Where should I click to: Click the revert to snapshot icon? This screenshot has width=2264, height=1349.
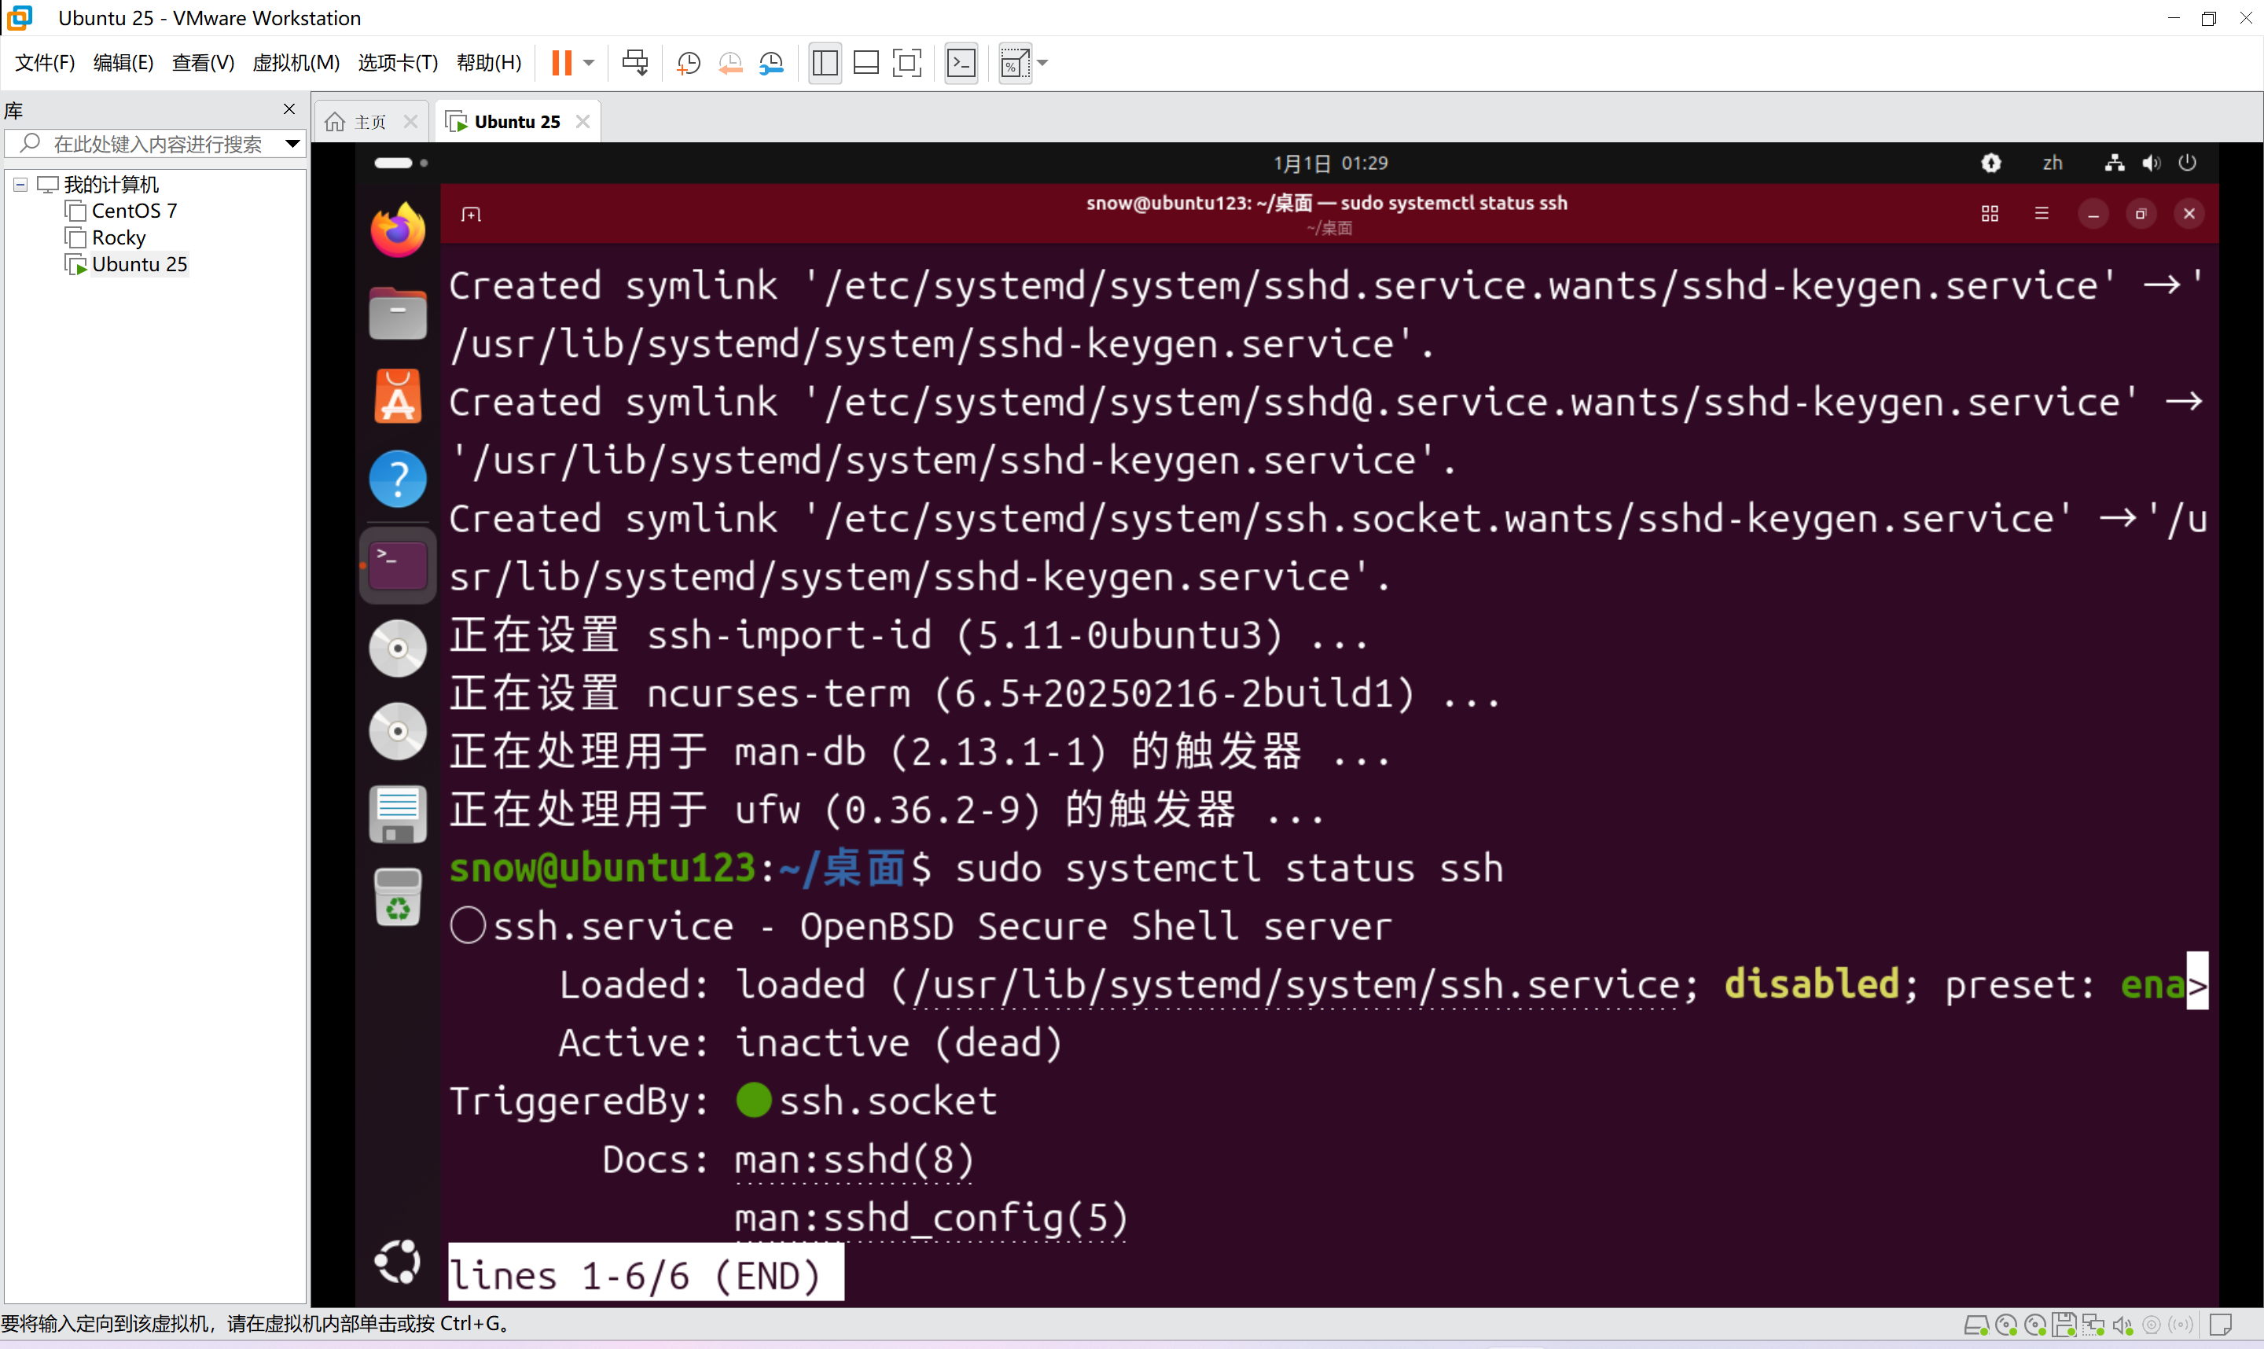pyautogui.click(x=730, y=63)
